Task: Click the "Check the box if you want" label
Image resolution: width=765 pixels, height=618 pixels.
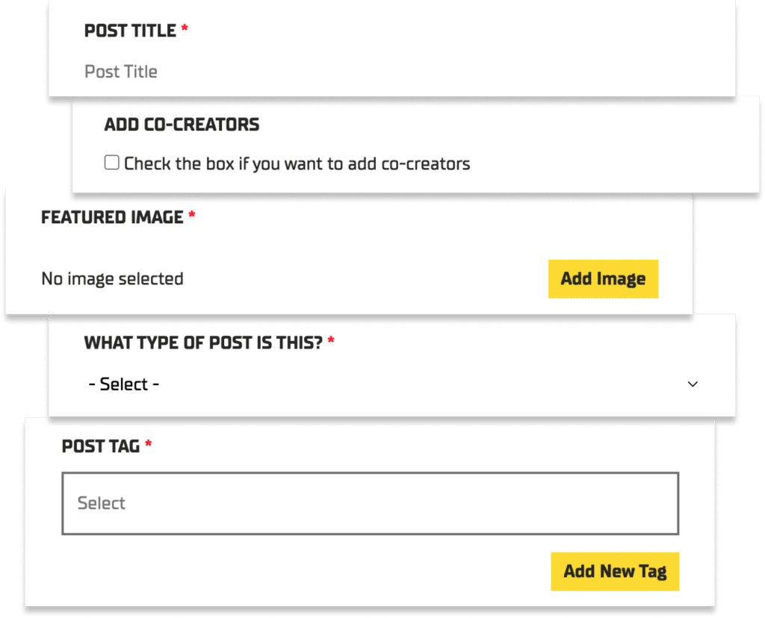Action: [297, 163]
